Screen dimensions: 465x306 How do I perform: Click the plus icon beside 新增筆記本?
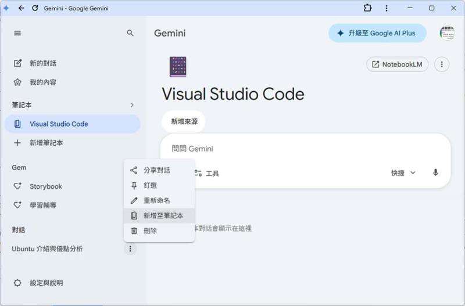(x=17, y=143)
